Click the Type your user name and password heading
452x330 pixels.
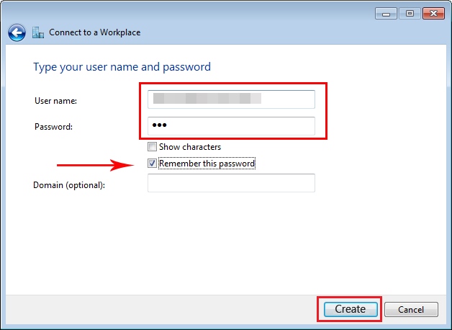tap(122, 67)
